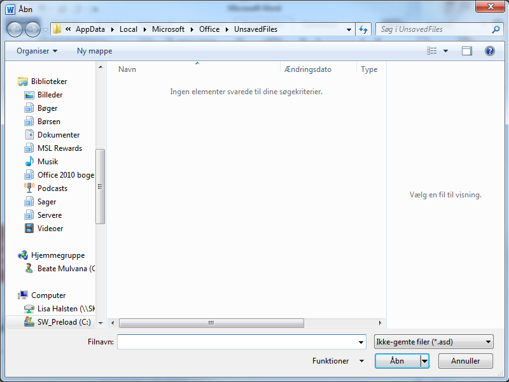Click the Ny mappe button
The image size is (509, 382).
click(x=94, y=51)
